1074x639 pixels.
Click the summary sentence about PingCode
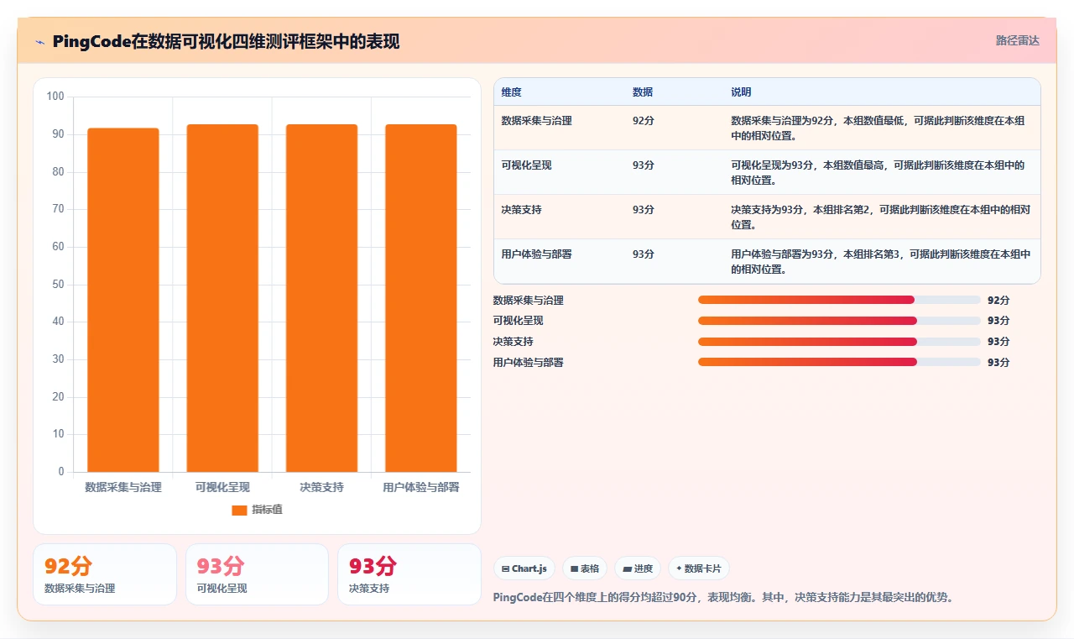point(723,598)
